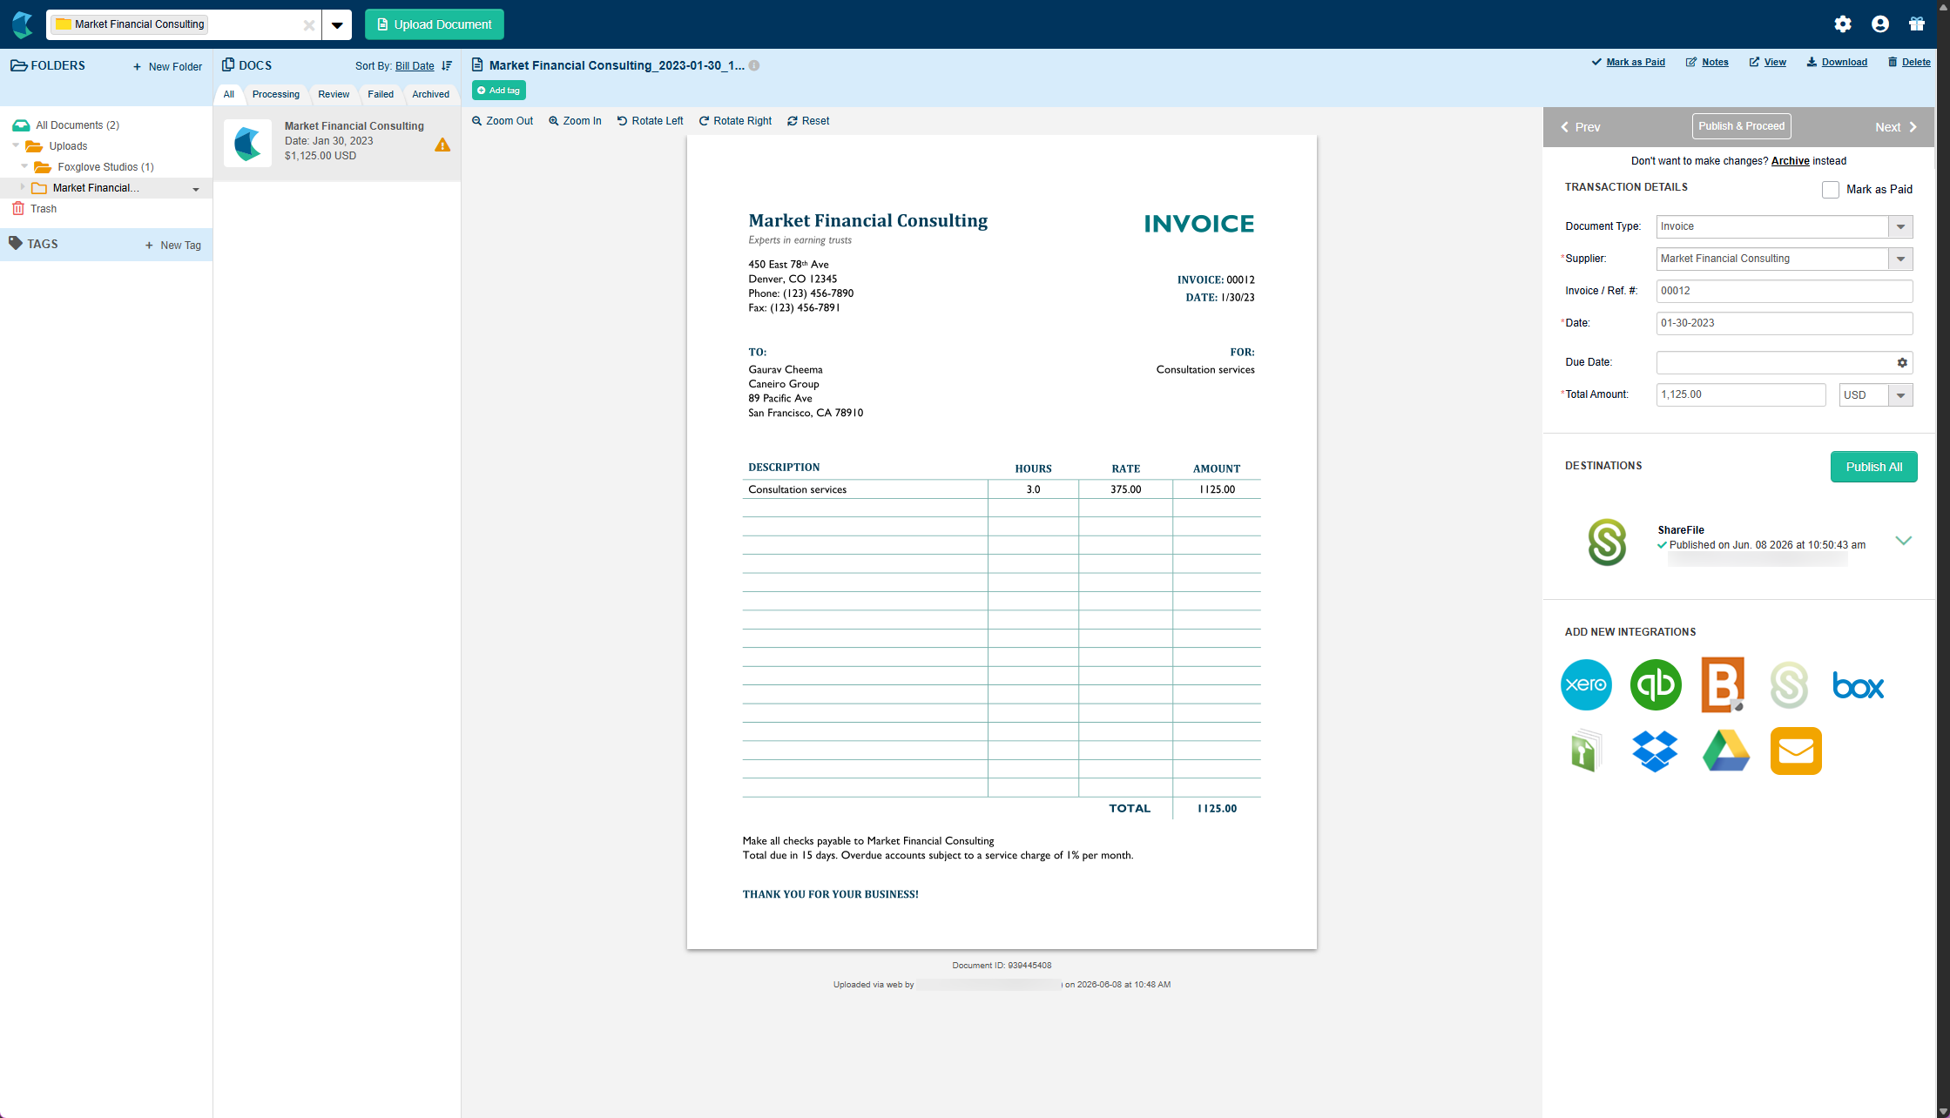
Task: Open Due Date settings gear icon
Action: click(x=1902, y=362)
